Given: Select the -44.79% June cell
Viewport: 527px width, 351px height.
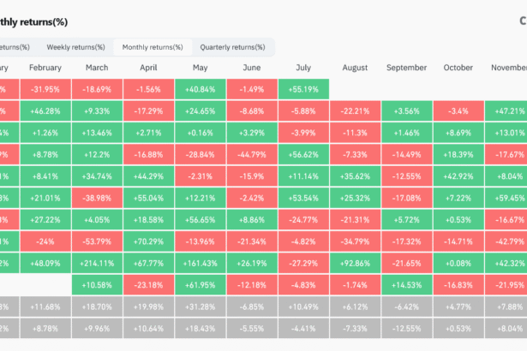Looking at the screenshot, I should 252,154.
